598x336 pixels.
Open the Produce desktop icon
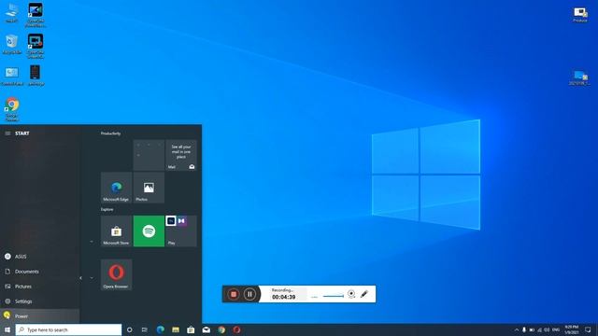click(x=580, y=15)
